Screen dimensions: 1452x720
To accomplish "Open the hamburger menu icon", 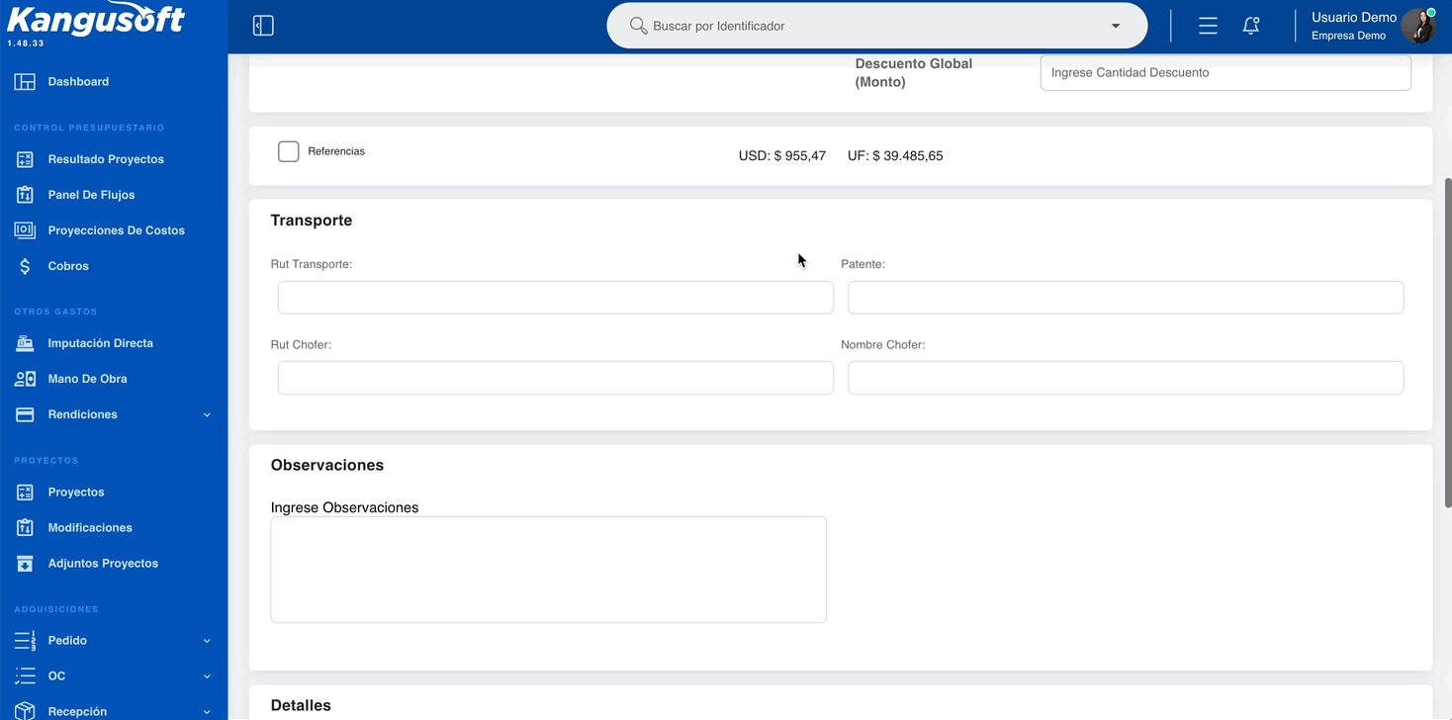I will [1208, 26].
